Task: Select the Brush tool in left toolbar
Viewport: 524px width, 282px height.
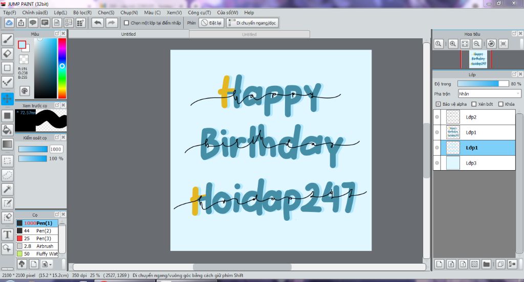Action: pyautogui.click(x=7, y=39)
